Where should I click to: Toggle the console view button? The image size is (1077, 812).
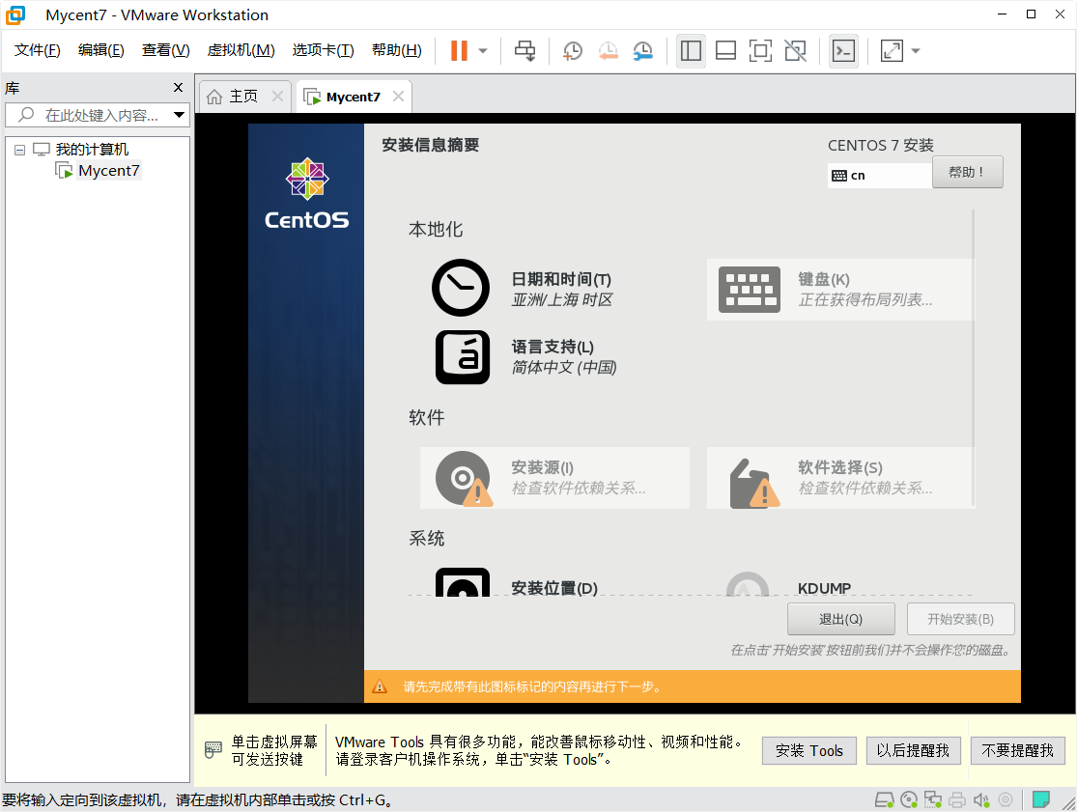click(x=843, y=51)
